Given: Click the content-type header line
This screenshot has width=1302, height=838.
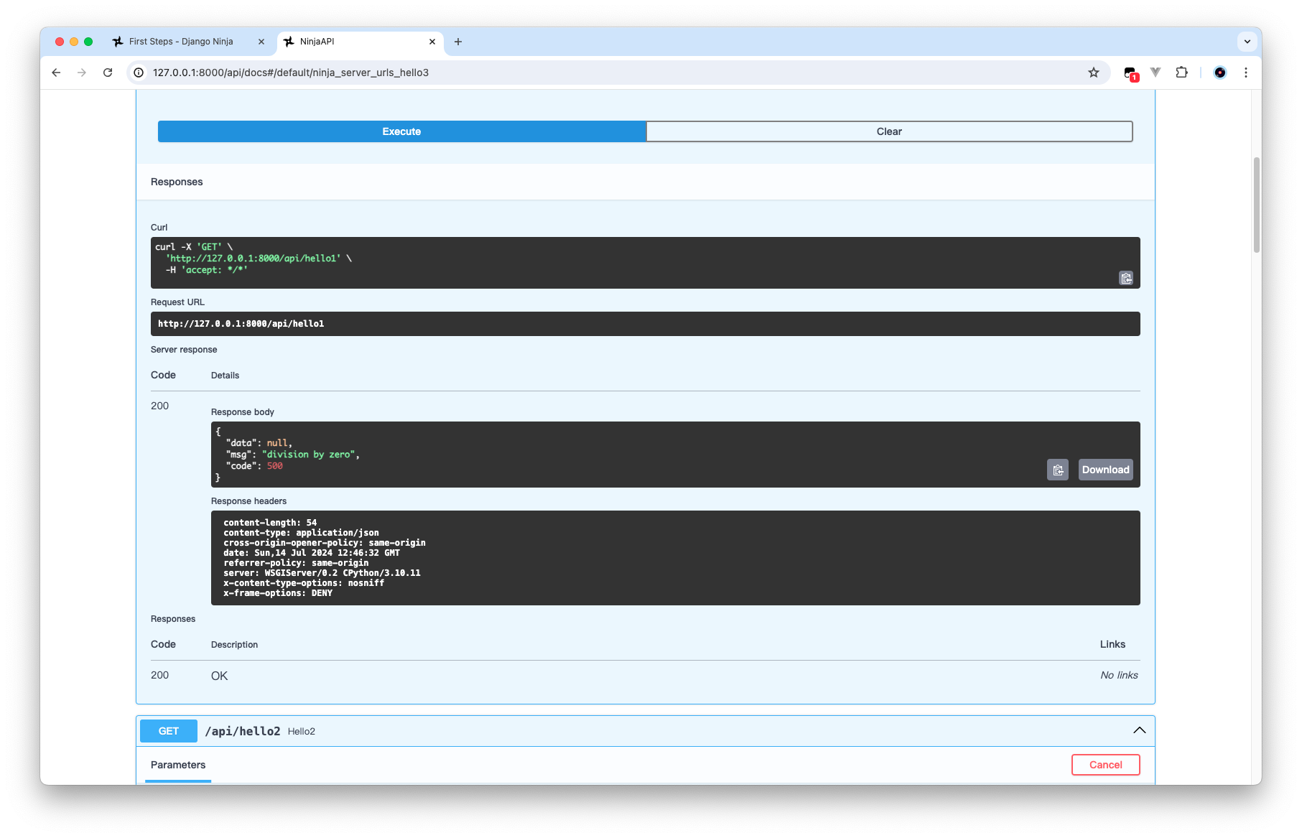Looking at the screenshot, I should tap(301, 533).
